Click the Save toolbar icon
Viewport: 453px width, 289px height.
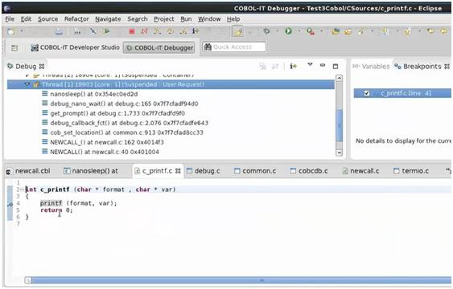click(59, 31)
